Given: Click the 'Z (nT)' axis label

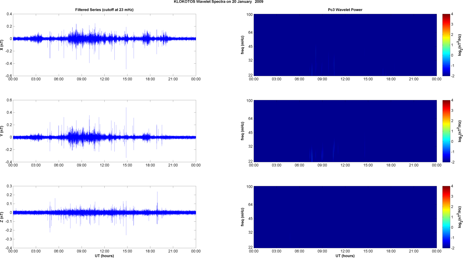Looking at the screenshot, I should (2, 217).
